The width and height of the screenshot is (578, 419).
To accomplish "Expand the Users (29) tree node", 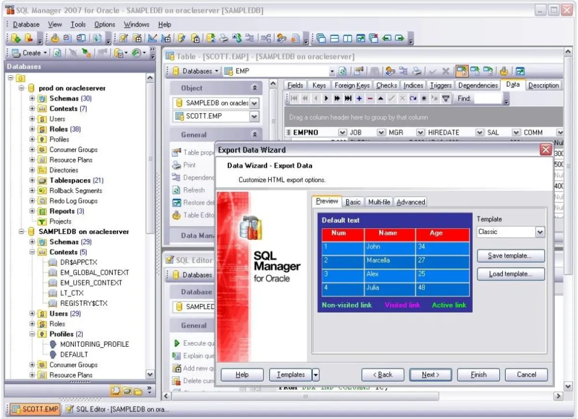I will click(x=32, y=314).
